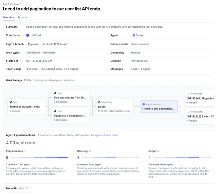Screen dimensions: 217x193
Task: Click the Completed status on Figure out a solution task
Action: tap(61, 120)
